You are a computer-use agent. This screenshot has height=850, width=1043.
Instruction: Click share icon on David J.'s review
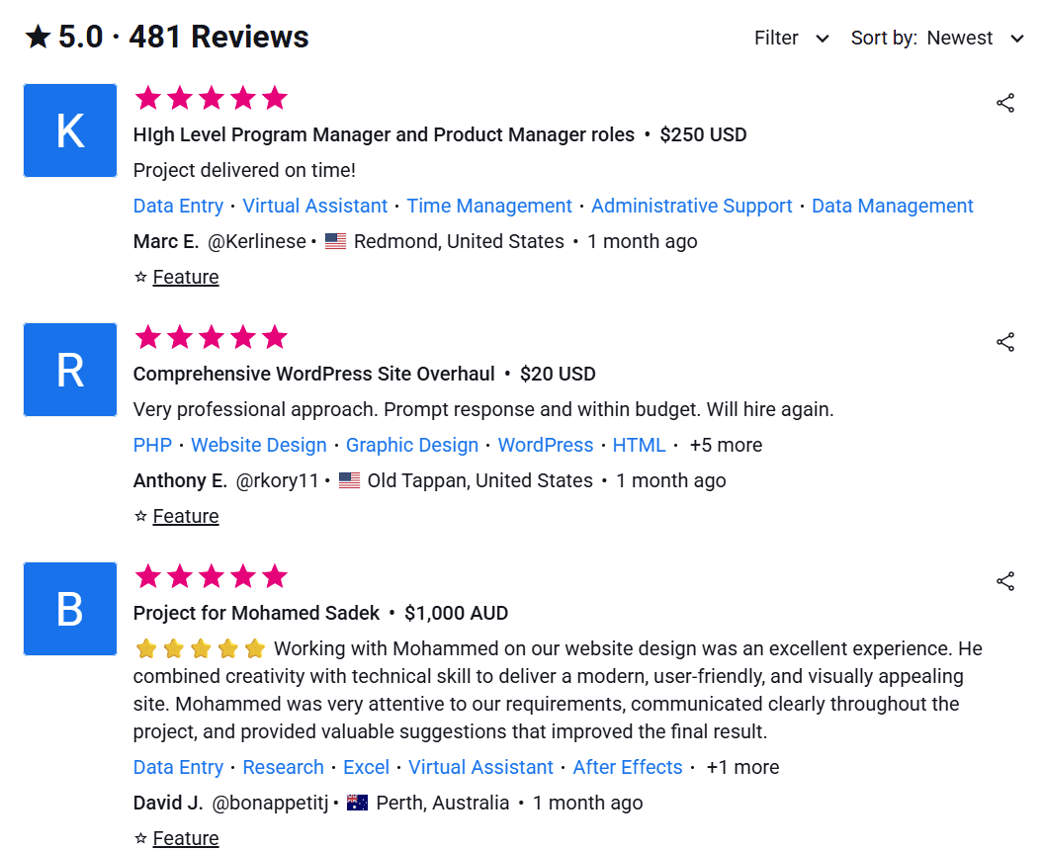pos(1004,581)
